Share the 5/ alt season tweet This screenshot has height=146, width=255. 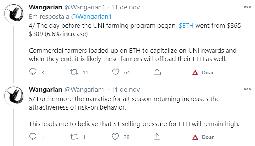(x=157, y=137)
